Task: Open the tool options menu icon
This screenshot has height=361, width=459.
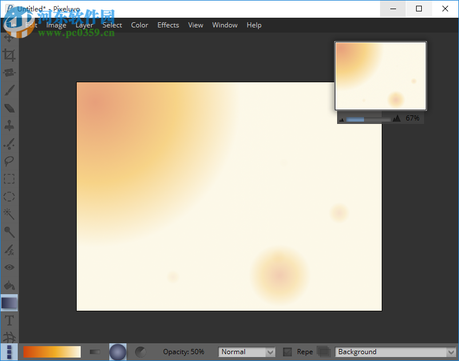Action: 9,352
